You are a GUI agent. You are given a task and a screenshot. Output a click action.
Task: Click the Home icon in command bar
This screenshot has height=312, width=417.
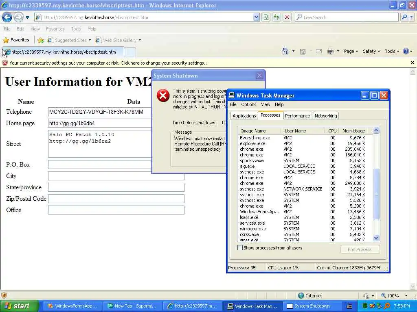pos(285,51)
